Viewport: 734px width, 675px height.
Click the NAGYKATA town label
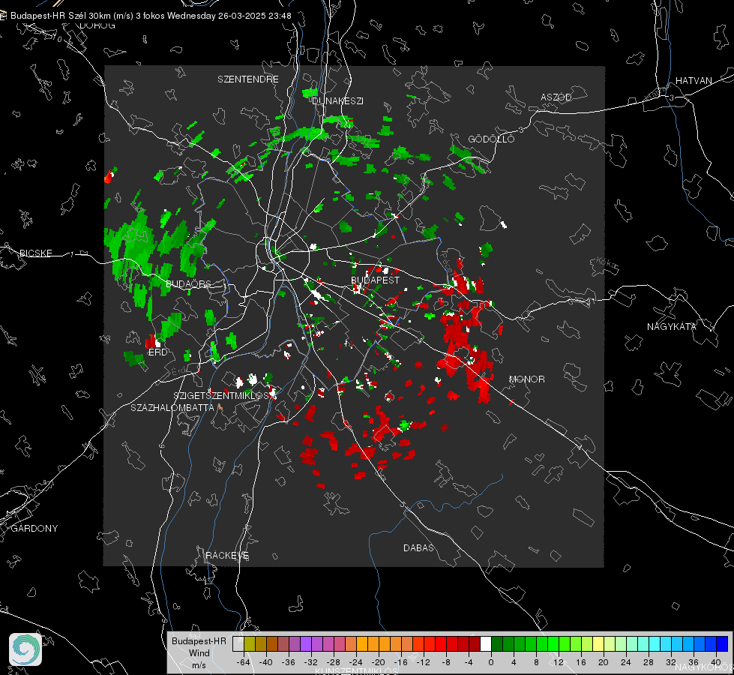click(671, 326)
